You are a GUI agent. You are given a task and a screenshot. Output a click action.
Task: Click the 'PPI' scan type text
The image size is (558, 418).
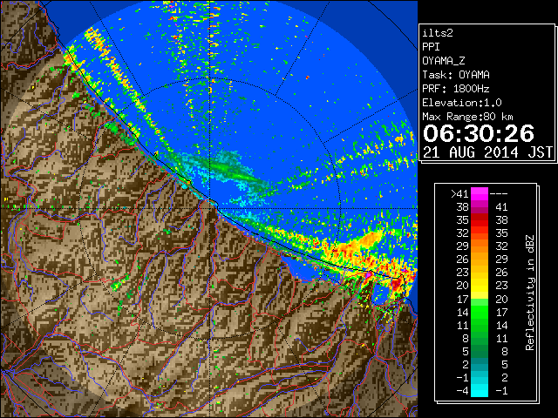click(x=431, y=47)
